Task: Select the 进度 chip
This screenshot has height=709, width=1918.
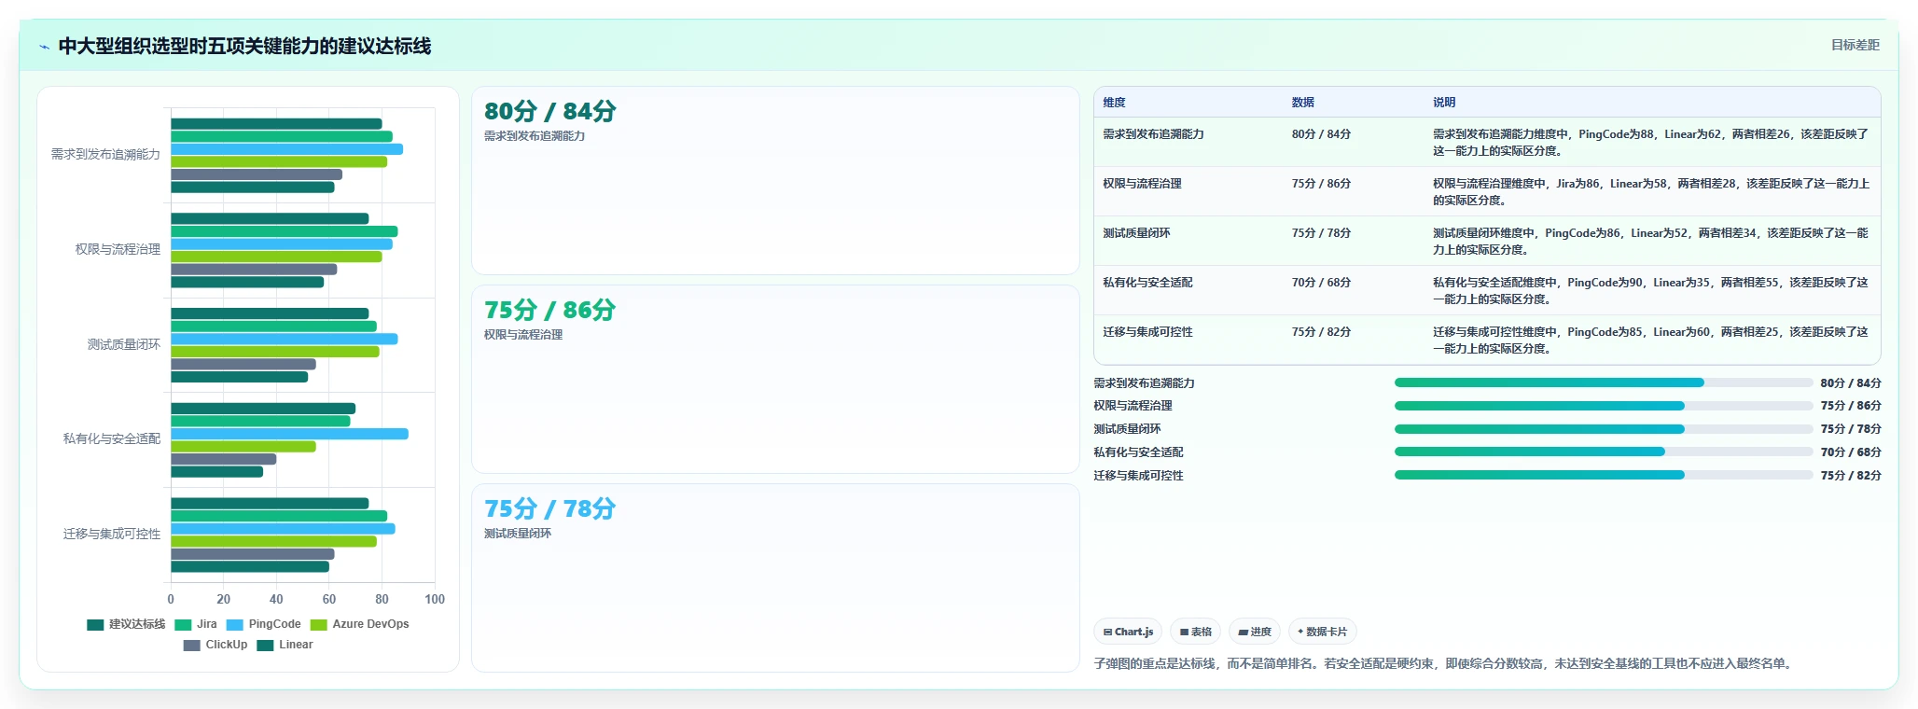Action: click(x=1255, y=632)
